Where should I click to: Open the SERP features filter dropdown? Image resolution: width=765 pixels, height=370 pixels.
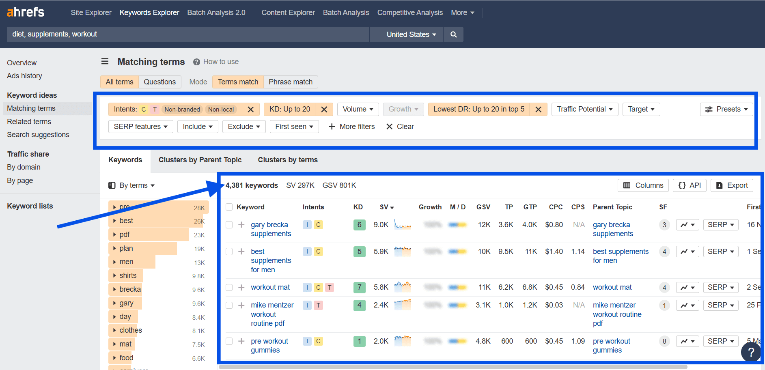coord(141,127)
